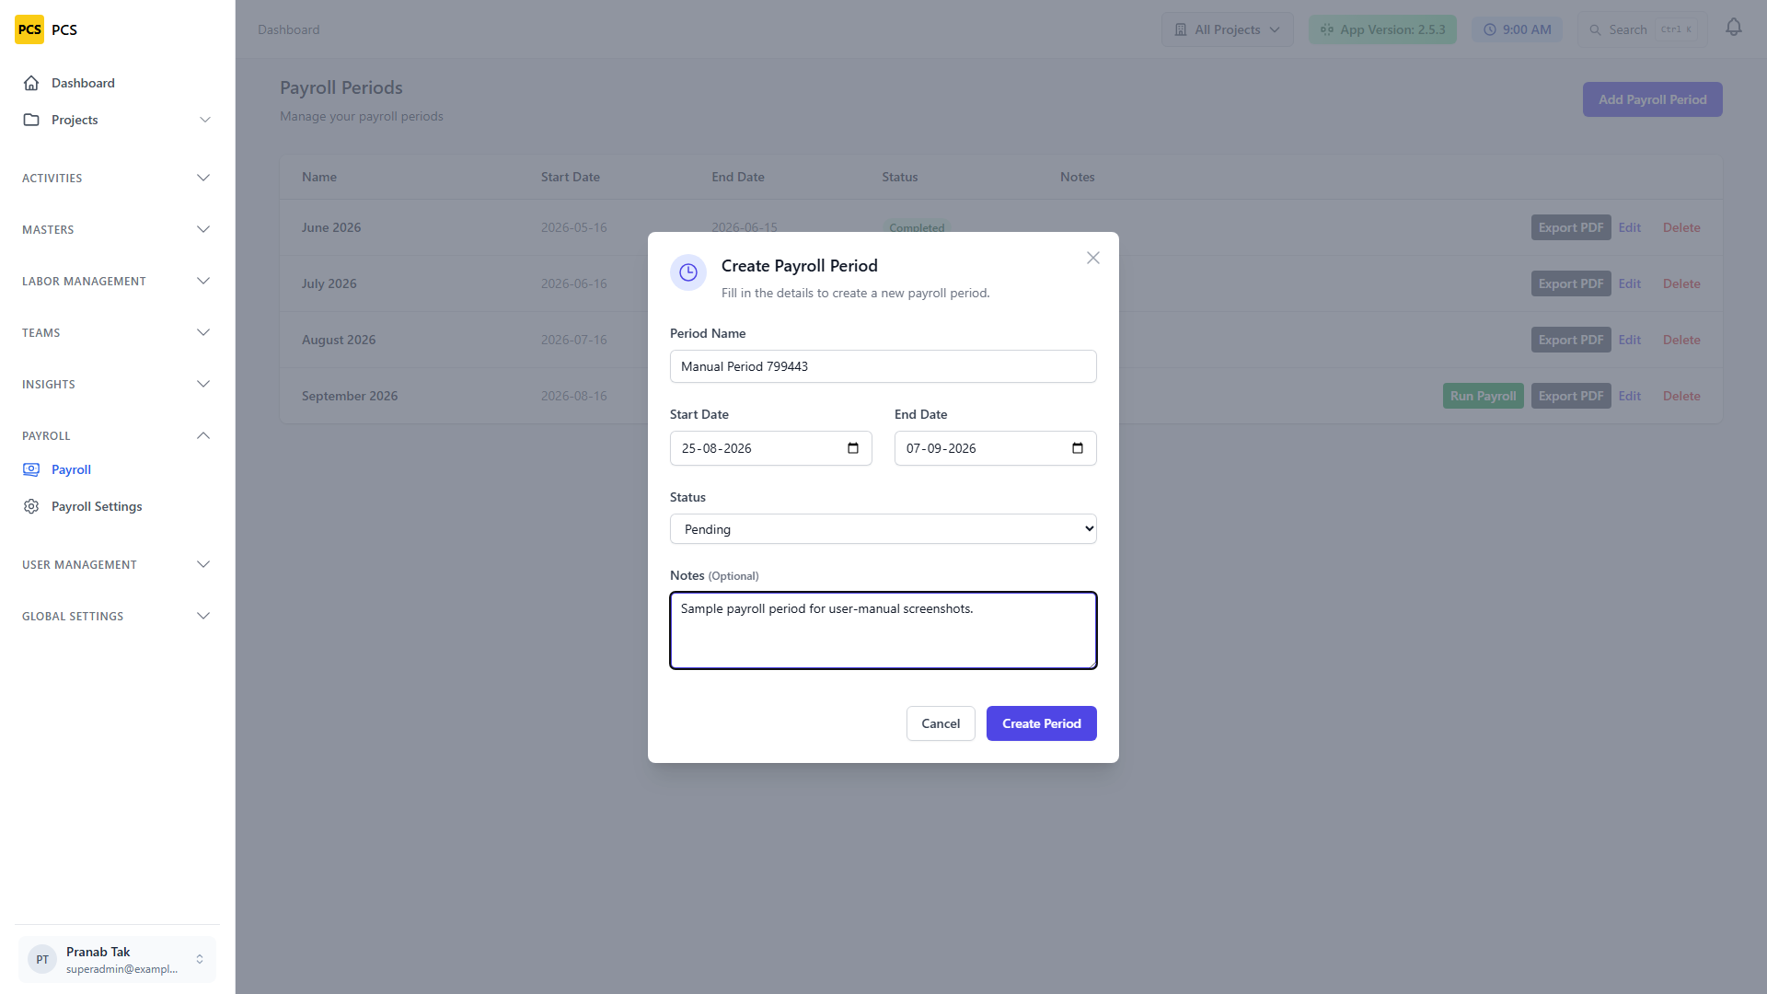Click the Add Payroll Period button
Viewport: 1767px width, 994px height.
point(1653,99)
